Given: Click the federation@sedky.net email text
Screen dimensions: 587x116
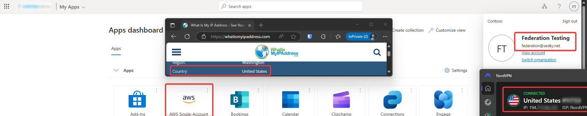Looking at the screenshot, I should (541, 46).
